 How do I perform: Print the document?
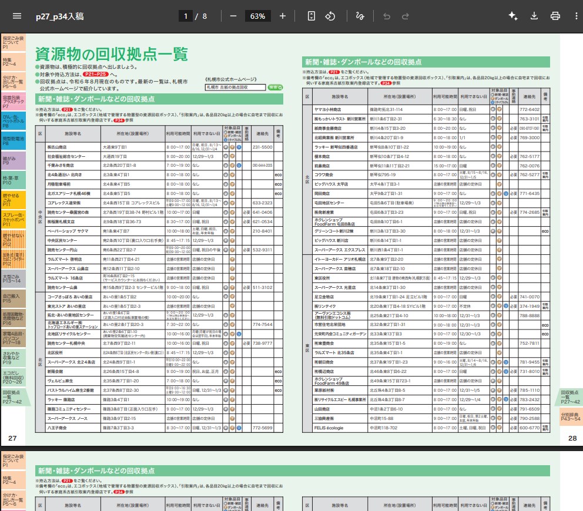coord(555,16)
